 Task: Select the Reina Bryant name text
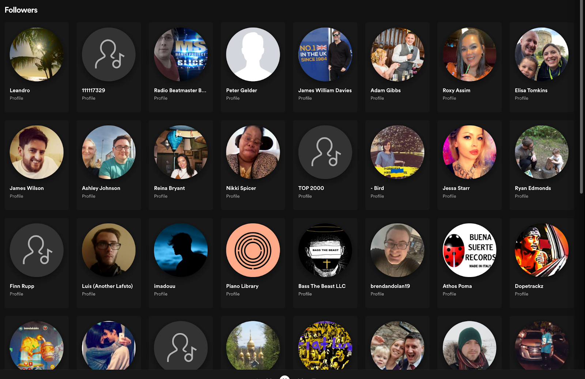click(170, 188)
